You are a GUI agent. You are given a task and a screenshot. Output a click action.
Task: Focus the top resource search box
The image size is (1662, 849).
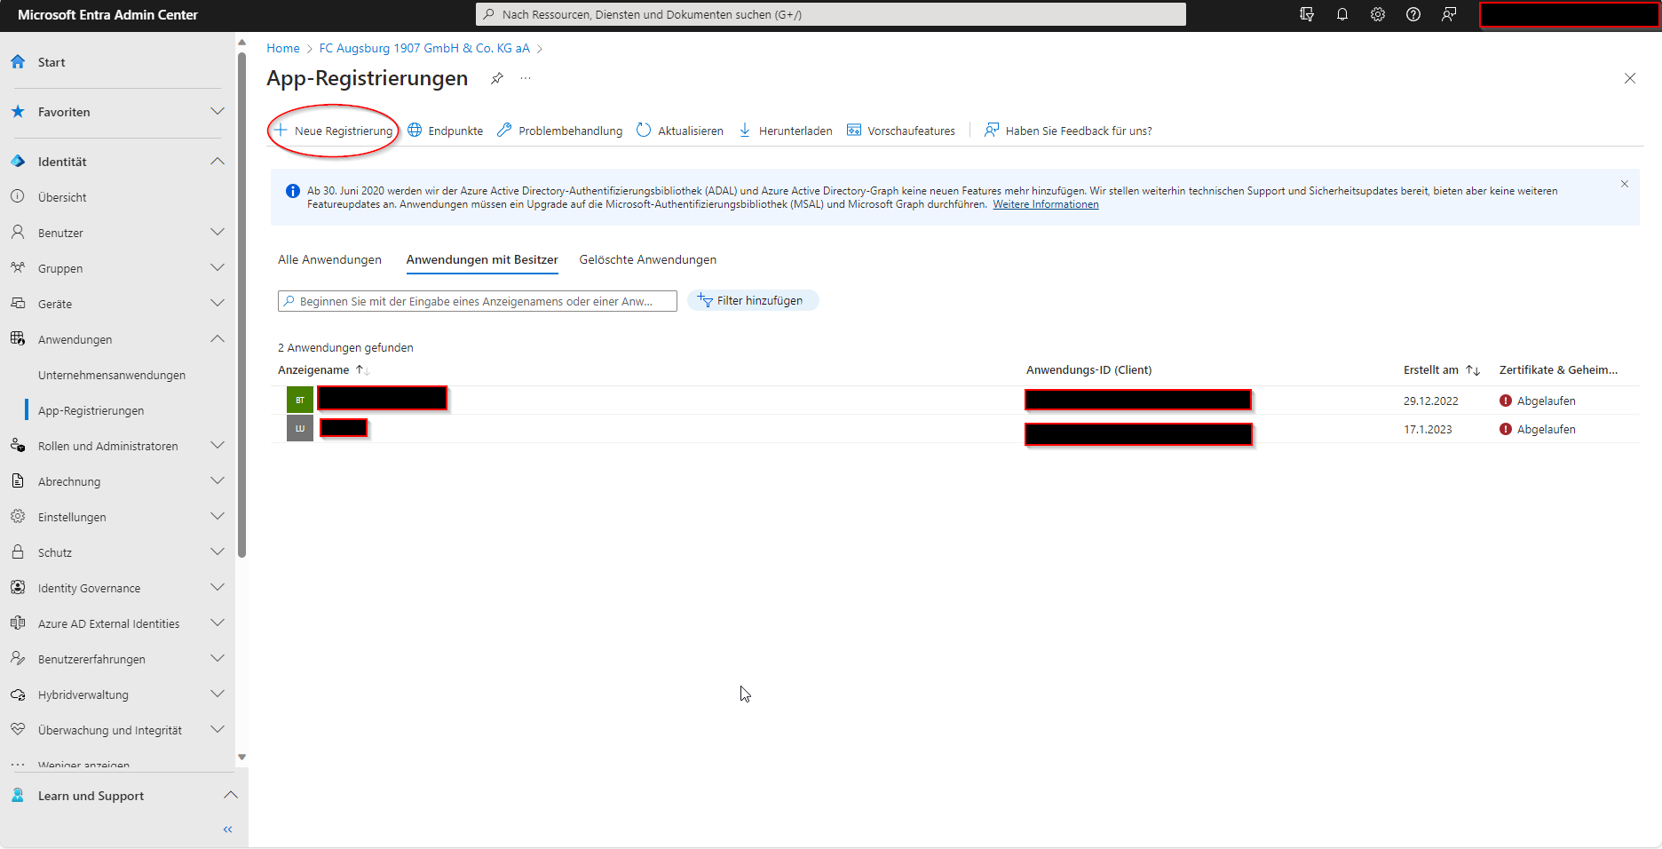[831, 14]
